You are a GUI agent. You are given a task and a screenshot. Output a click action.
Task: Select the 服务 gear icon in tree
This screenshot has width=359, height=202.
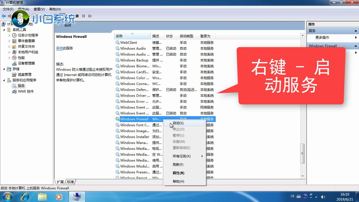click(x=14, y=86)
